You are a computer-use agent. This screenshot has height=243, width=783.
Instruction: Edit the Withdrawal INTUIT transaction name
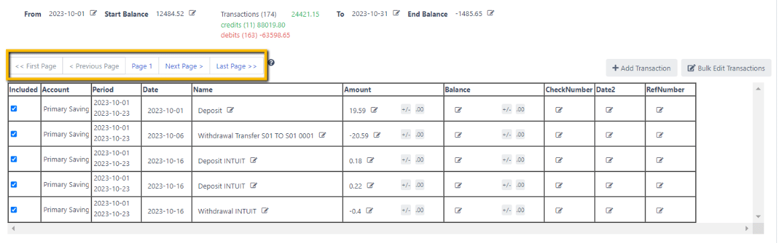coord(265,211)
